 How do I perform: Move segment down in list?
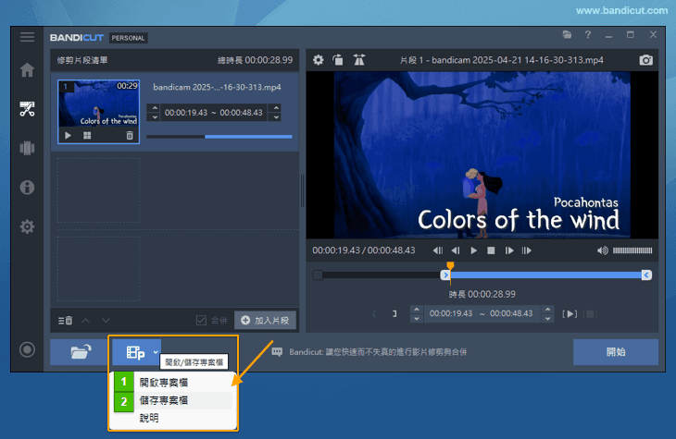click(106, 320)
